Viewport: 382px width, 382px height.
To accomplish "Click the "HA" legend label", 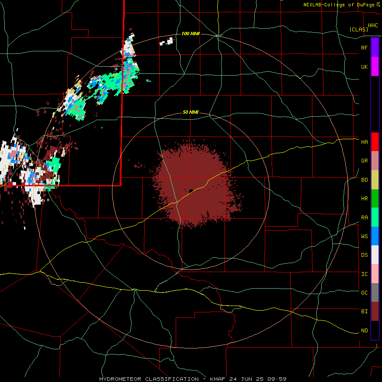I will 364,142.
